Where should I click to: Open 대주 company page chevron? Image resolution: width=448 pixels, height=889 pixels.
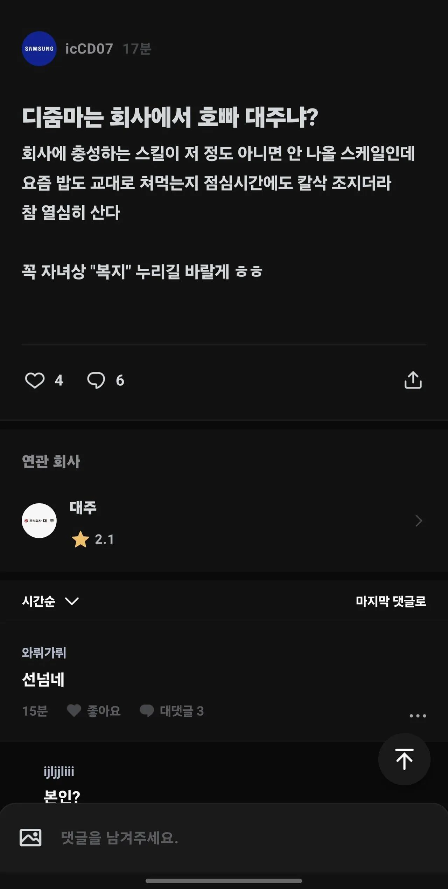tap(419, 521)
